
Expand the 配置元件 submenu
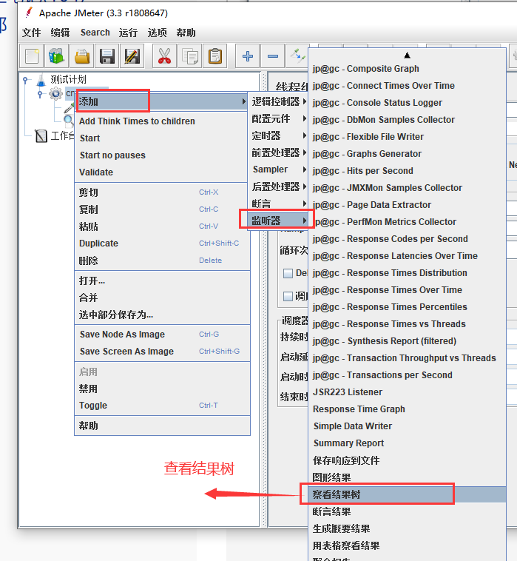tap(278, 118)
